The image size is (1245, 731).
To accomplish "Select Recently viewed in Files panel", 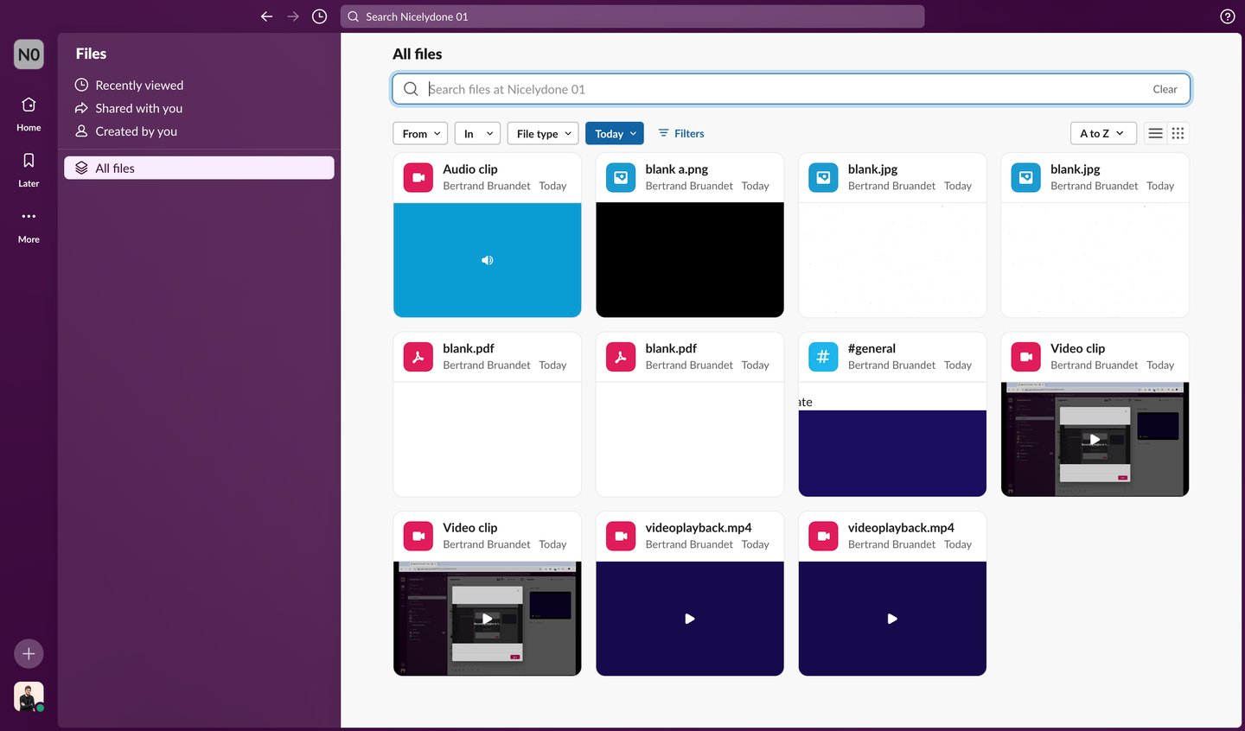I will pos(138,85).
